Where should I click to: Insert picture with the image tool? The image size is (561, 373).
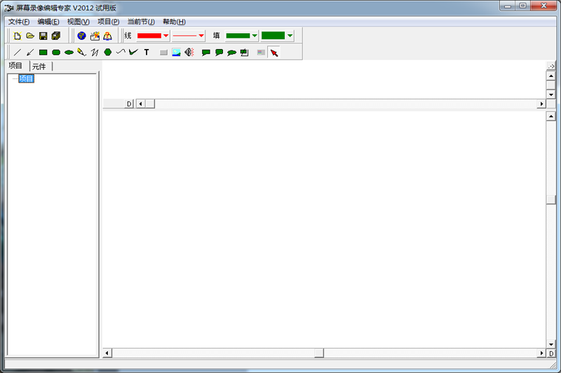pyautogui.click(x=176, y=52)
